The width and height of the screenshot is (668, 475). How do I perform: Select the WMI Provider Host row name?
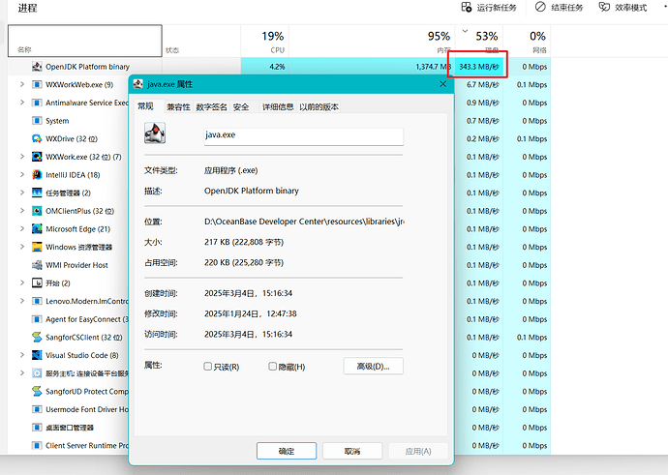pyautogui.click(x=76, y=265)
